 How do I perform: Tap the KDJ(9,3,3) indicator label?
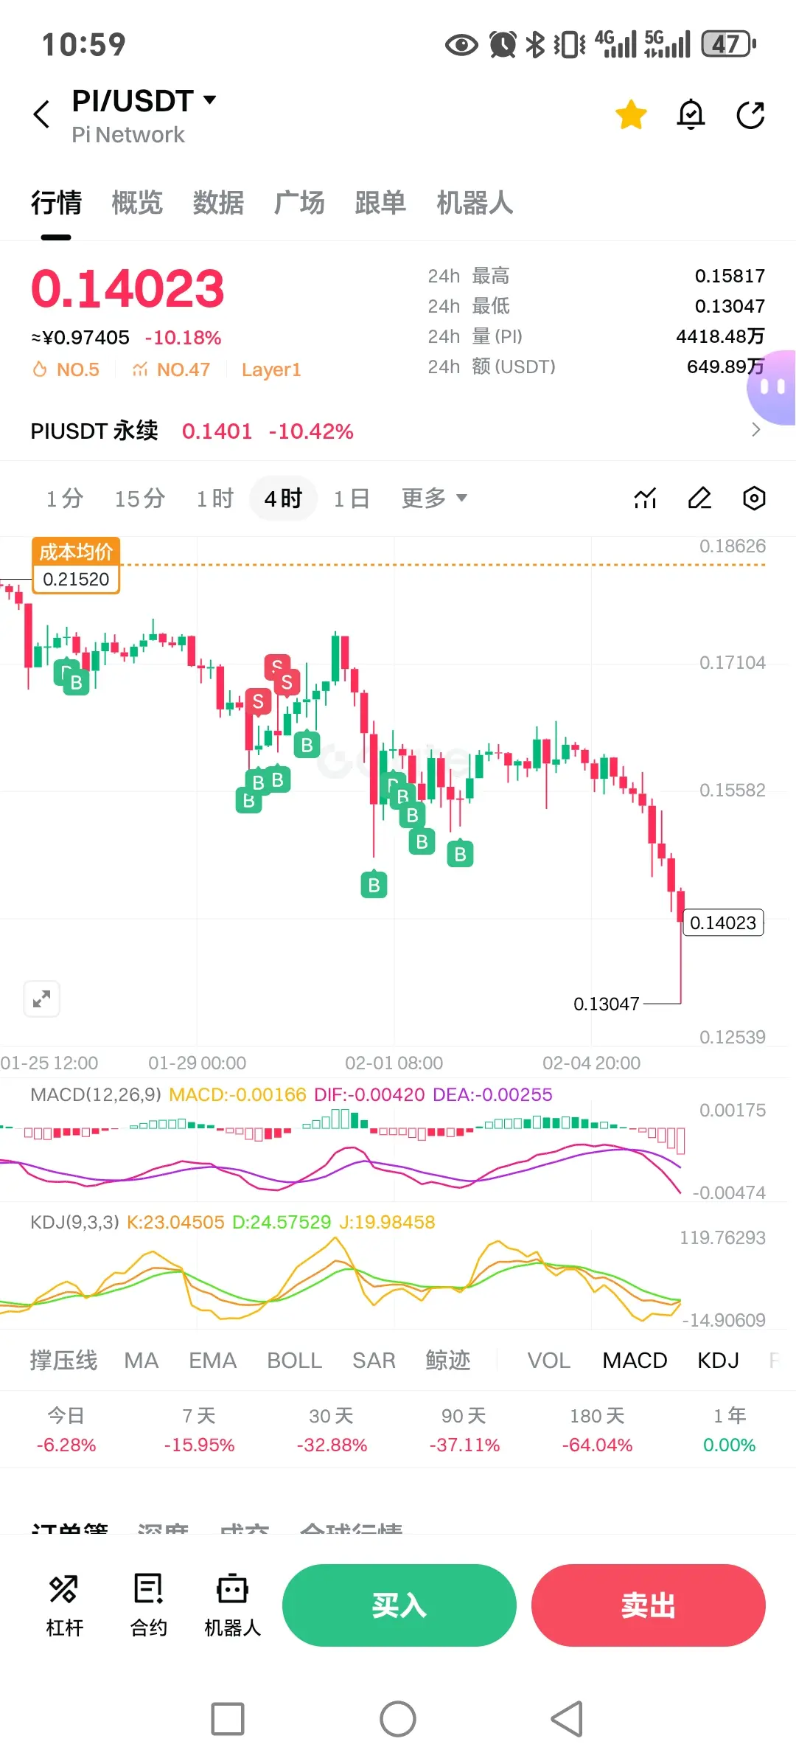[74, 1222]
